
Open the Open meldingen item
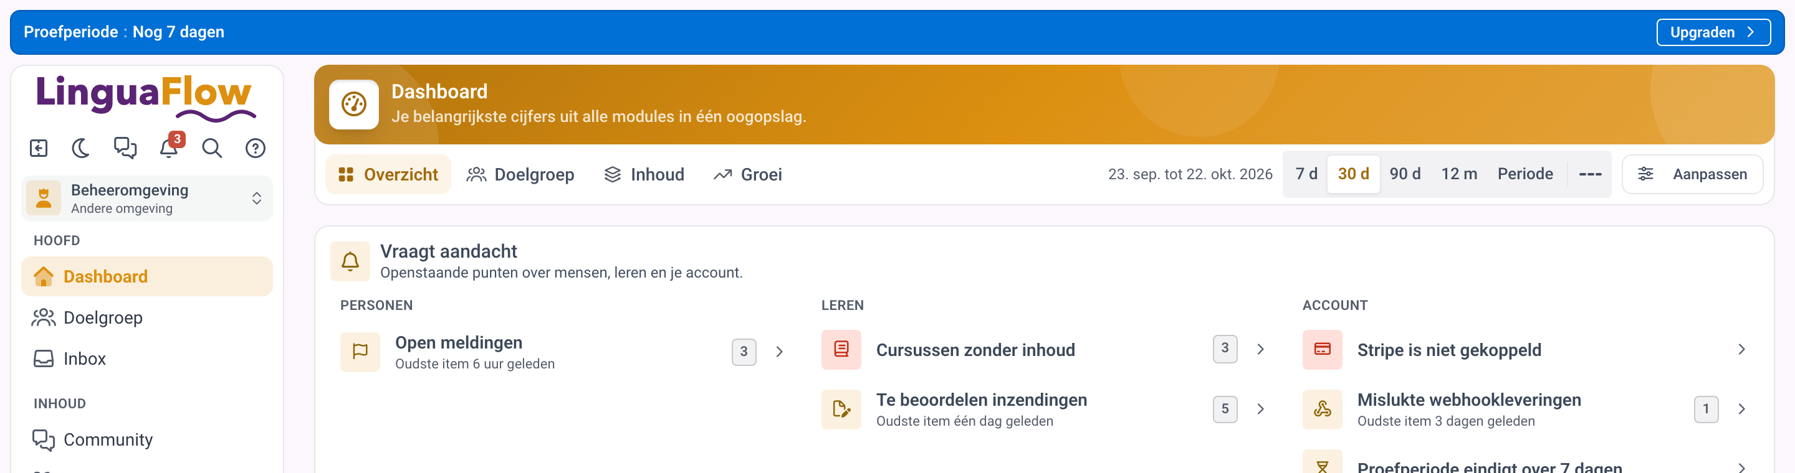tap(563, 352)
